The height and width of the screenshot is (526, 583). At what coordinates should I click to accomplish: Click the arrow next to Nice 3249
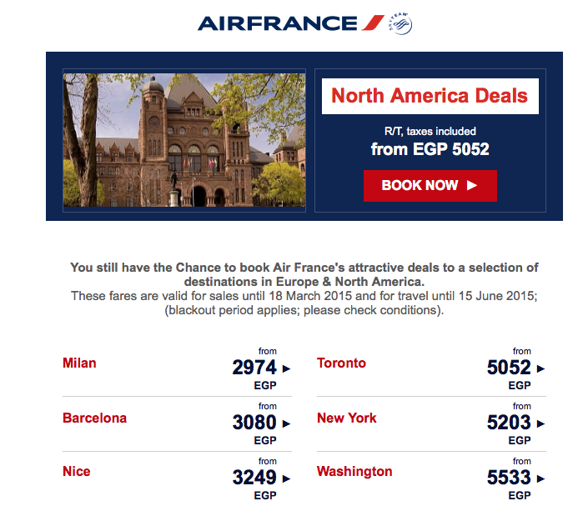[x=286, y=478]
